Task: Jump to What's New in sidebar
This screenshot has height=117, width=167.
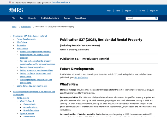Action: [x=22, y=42]
